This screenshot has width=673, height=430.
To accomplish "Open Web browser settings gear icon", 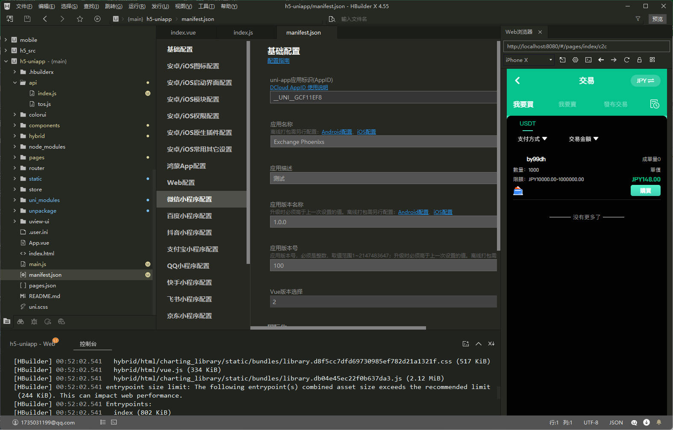I will (576, 60).
